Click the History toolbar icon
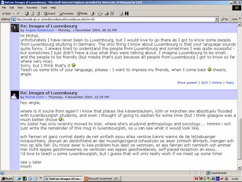 pos(93,14)
